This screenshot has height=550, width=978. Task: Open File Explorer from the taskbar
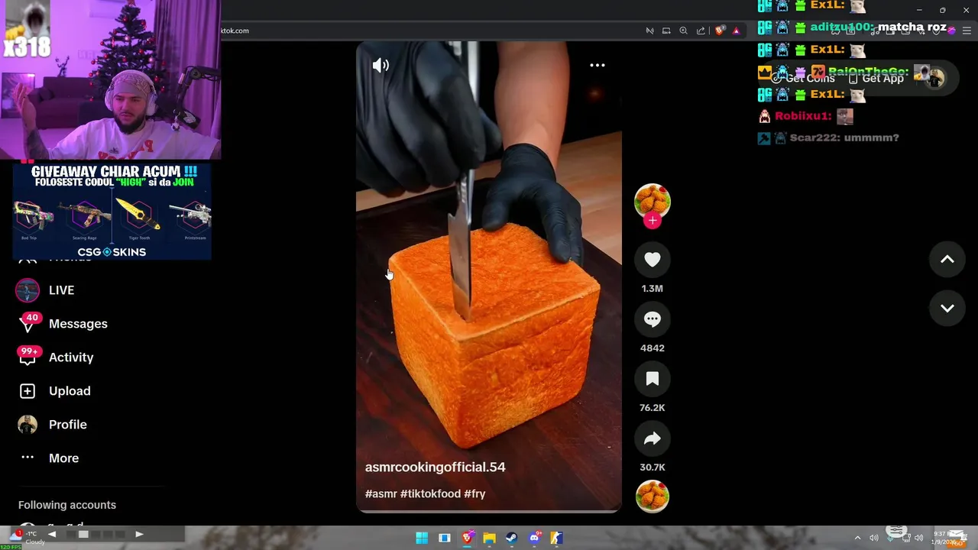click(x=489, y=538)
